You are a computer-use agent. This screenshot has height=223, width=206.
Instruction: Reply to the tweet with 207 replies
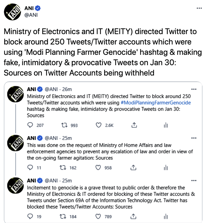pos(30,125)
